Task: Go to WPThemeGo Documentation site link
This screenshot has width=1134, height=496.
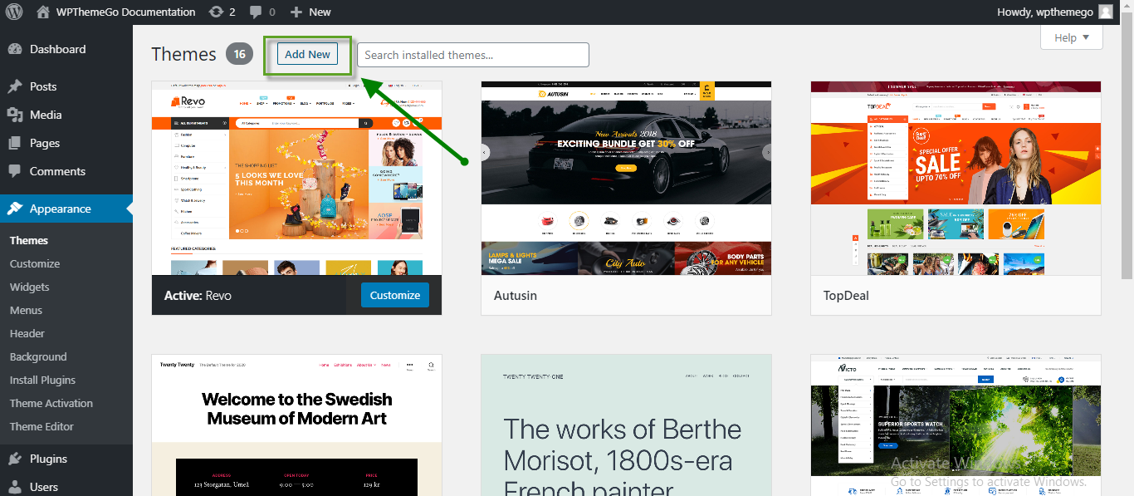Action: tap(125, 12)
